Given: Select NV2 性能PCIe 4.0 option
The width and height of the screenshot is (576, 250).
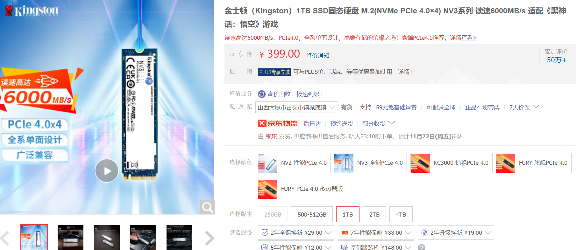Looking at the screenshot, I should point(294,163).
